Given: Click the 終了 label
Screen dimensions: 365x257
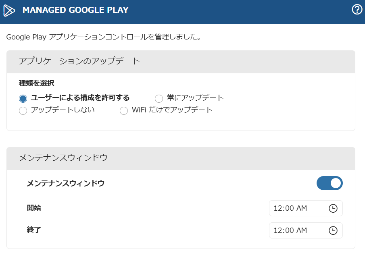Looking at the screenshot, I should (34, 230).
